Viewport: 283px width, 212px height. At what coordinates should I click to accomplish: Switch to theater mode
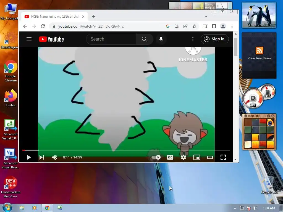click(210, 157)
